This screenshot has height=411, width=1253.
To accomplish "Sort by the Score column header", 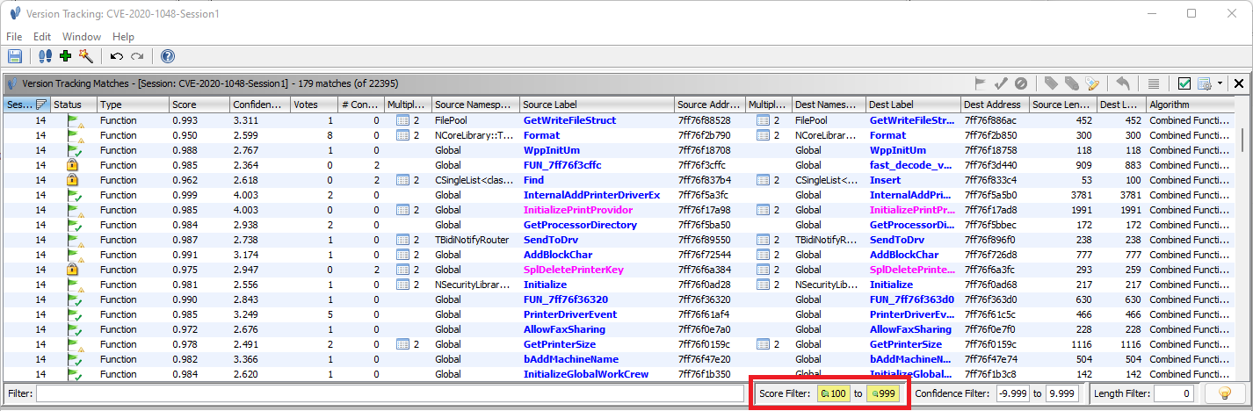I will [x=199, y=105].
